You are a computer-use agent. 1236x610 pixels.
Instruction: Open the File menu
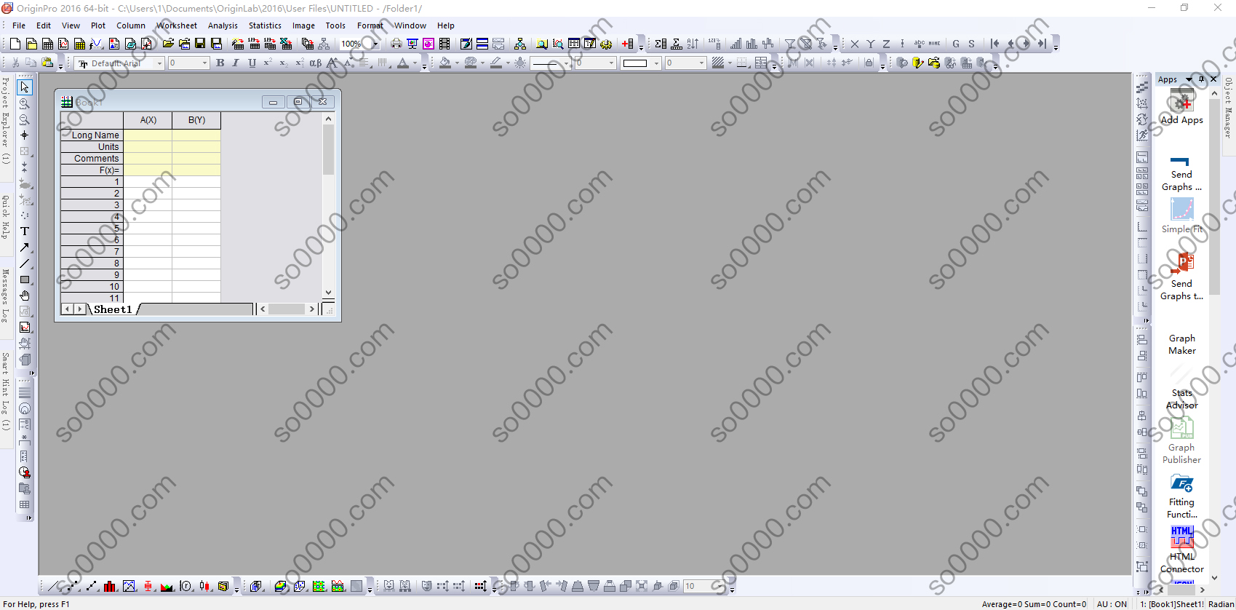pos(19,25)
